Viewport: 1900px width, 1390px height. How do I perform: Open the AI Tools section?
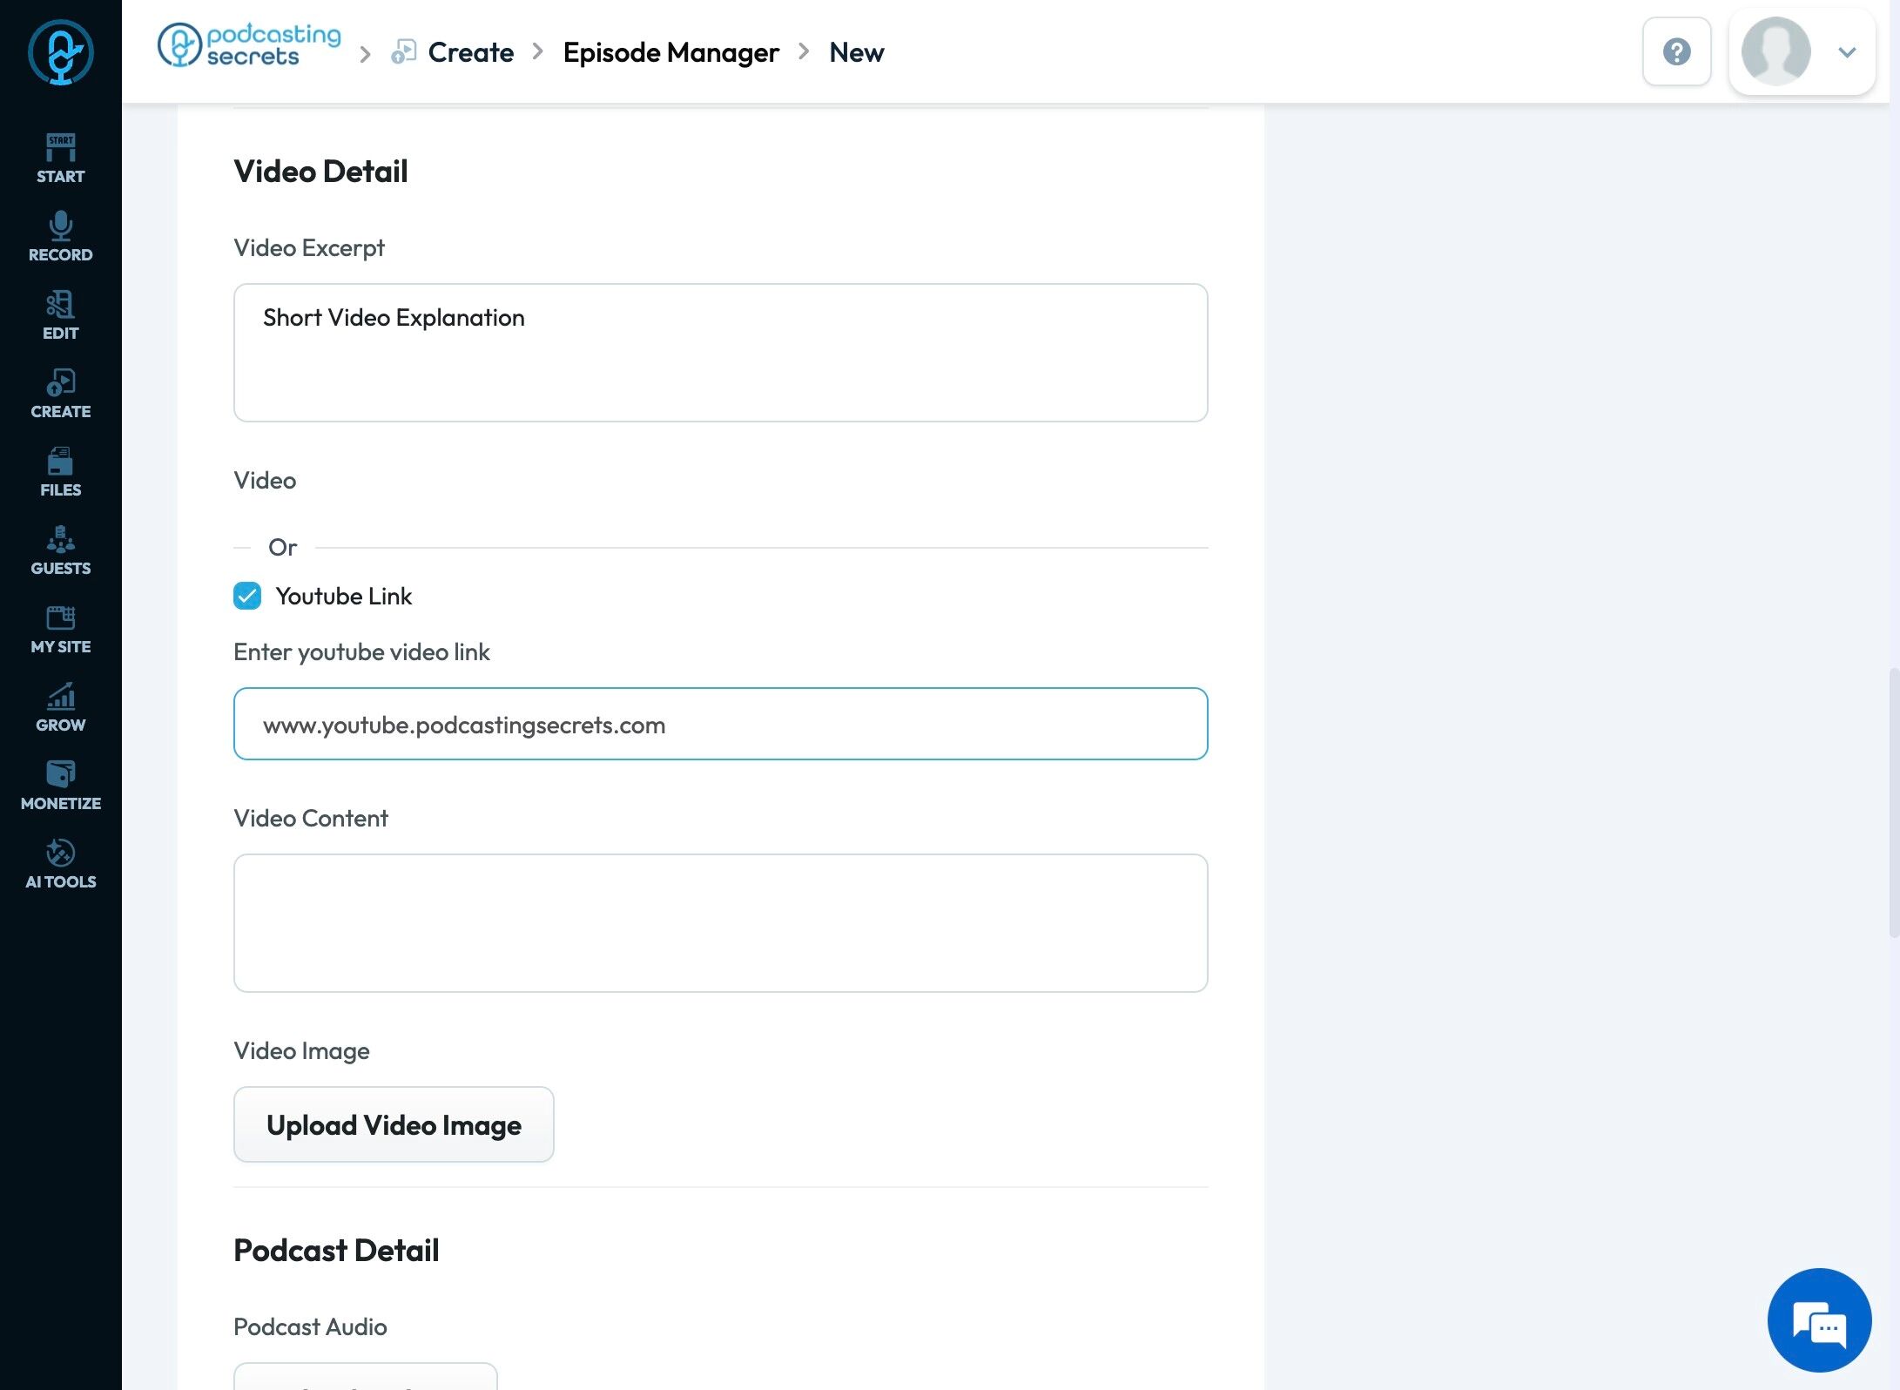tap(60, 864)
